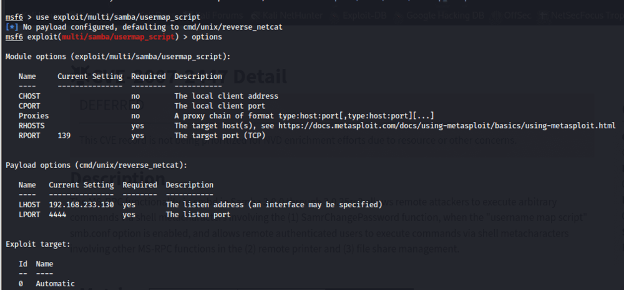The height and width of the screenshot is (290, 624).
Task: Click target Id '0'
Action: click(x=21, y=284)
